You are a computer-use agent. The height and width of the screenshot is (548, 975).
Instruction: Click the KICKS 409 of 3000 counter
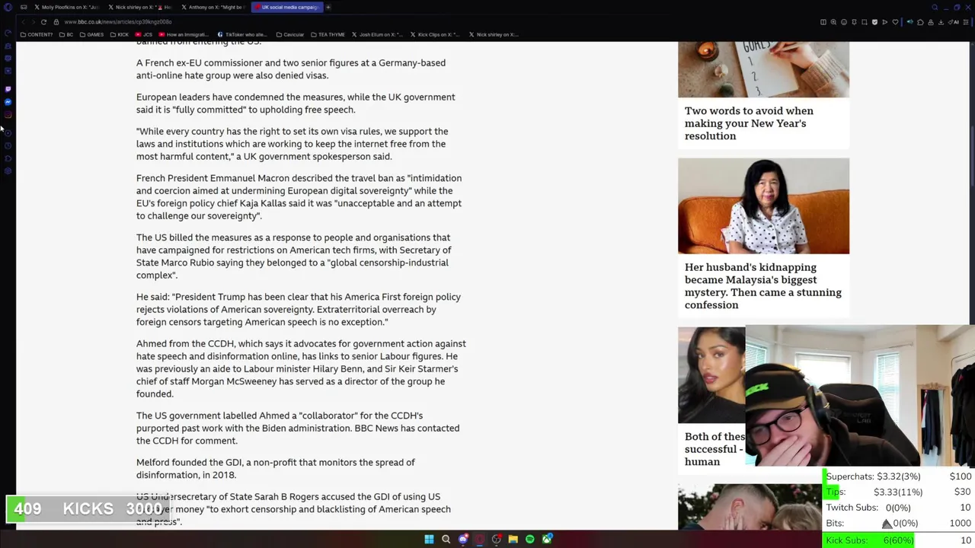pos(87,508)
